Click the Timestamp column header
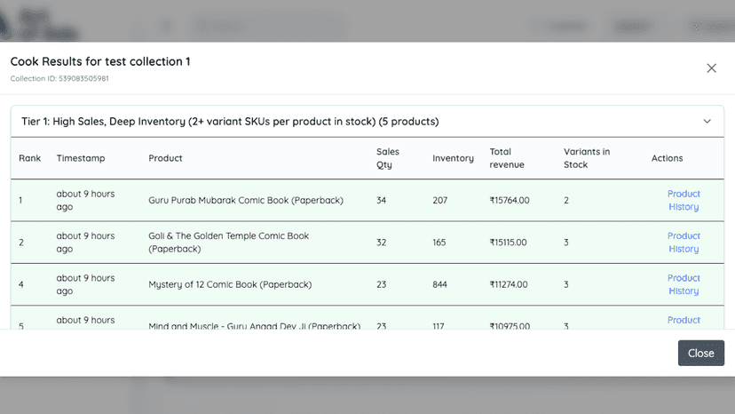The image size is (735, 414). pos(81,158)
